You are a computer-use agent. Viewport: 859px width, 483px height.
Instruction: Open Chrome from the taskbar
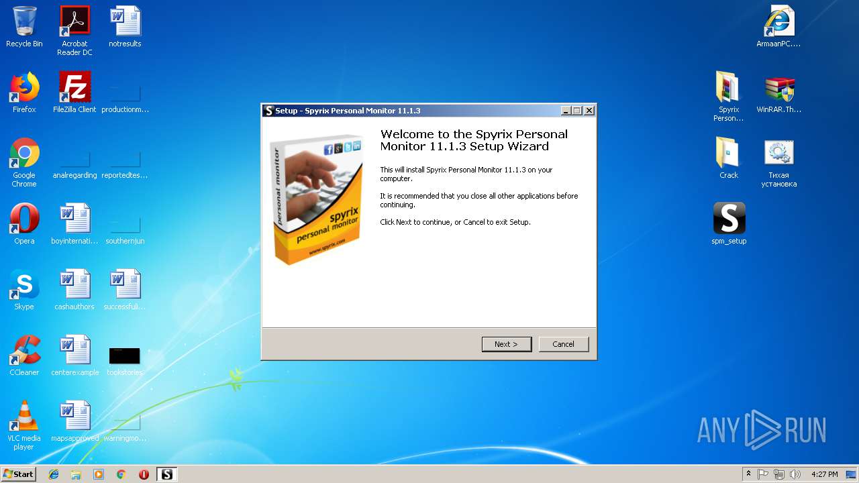point(121,474)
